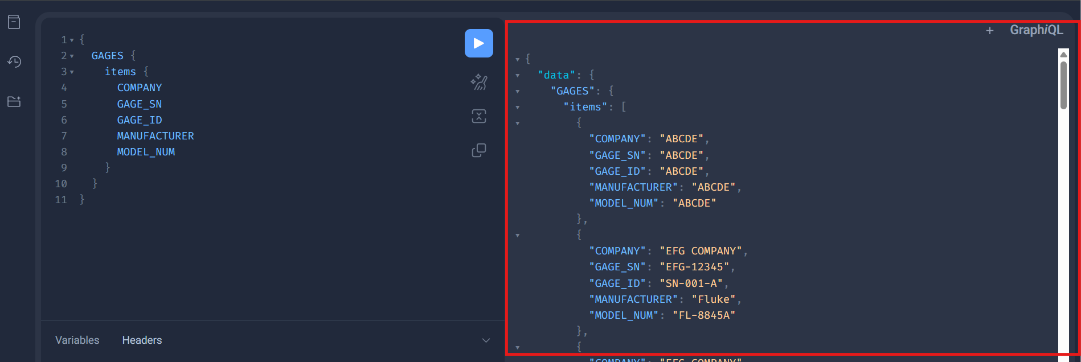Screen dimensions: 1081x362
Task: Fold the "GAGES" object in the response
Action: [517, 91]
